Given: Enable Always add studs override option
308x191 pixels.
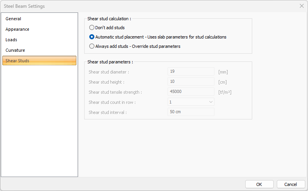Looking at the screenshot, I should pos(92,46).
